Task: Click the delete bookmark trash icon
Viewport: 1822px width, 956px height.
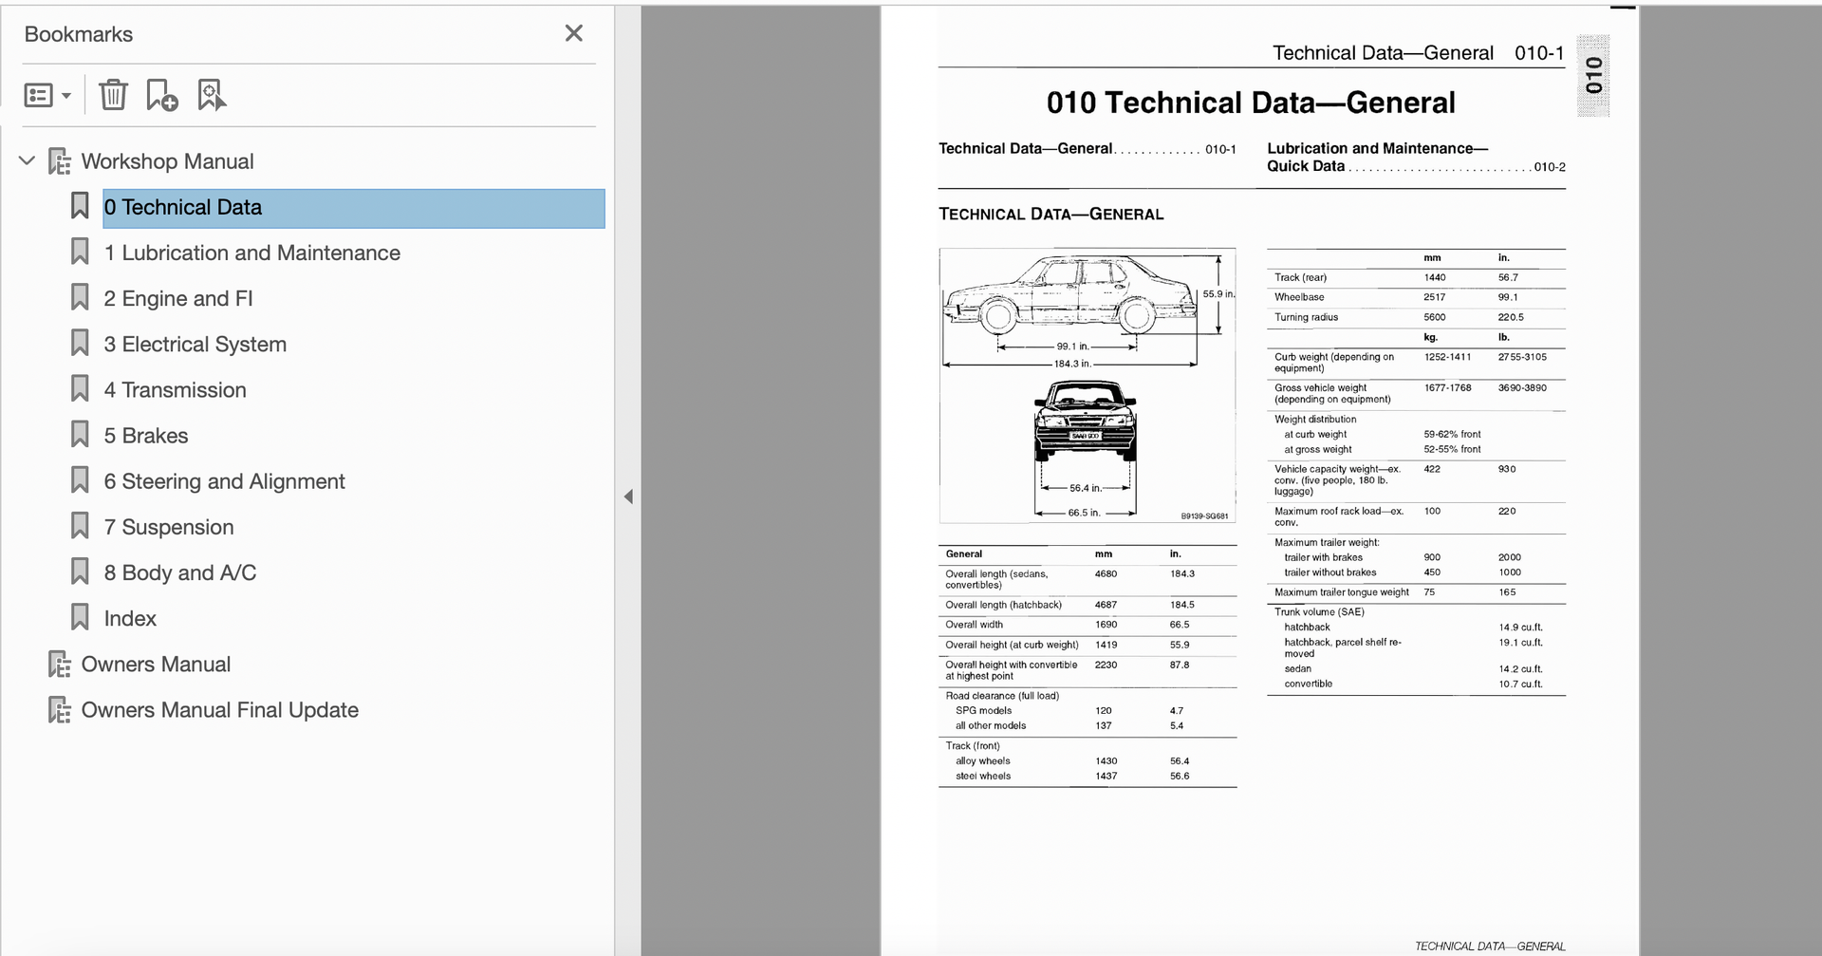Action: point(113,95)
